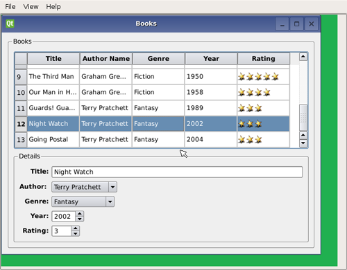The image size is (347, 270).
Task: Click year 1958 cell
Action: coord(211,92)
